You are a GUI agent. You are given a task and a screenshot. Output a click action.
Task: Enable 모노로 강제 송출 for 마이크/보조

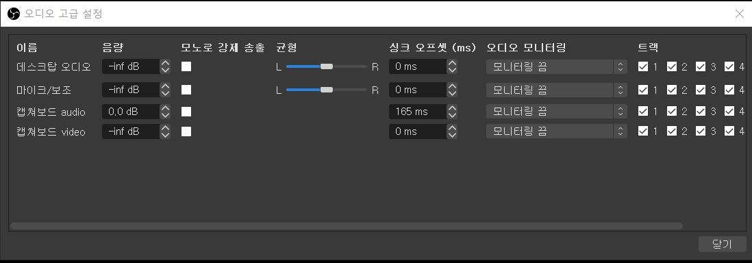[x=186, y=90]
